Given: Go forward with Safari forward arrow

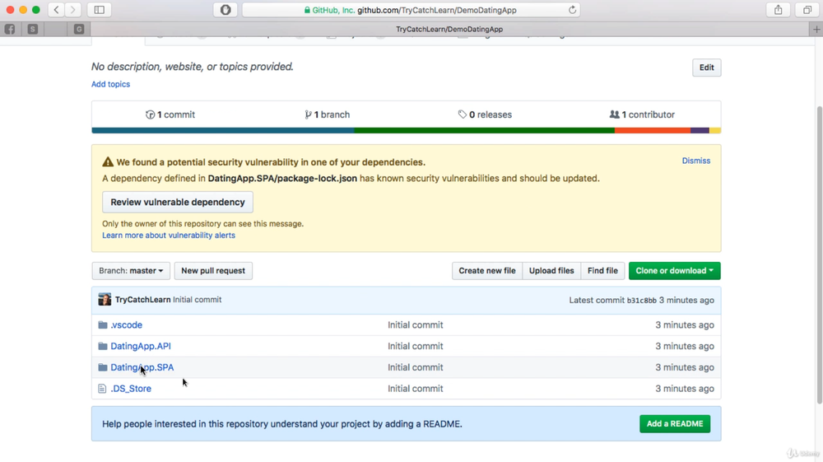Looking at the screenshot, I should (73, 9).
